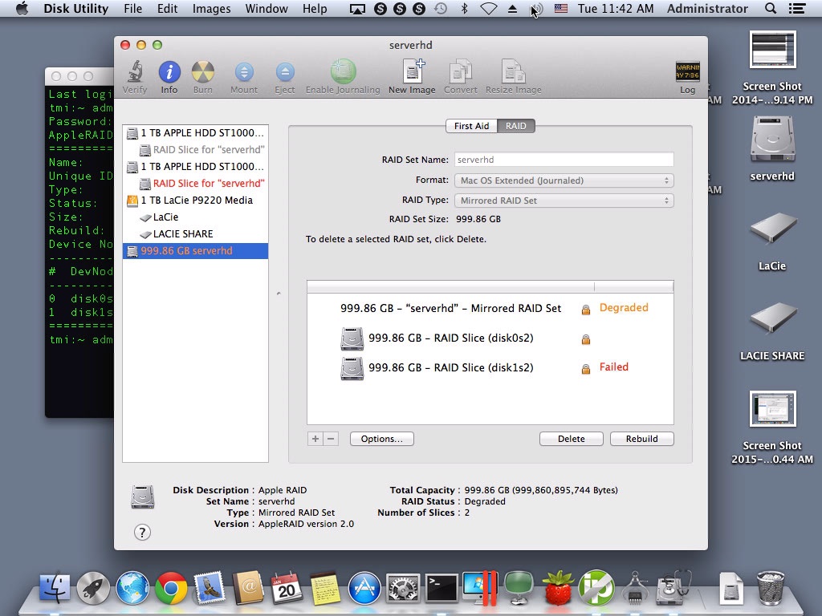822x616 pixels.
Task: Click lock icon beside Failed disk1s2 slice
Action: pos(585,369)
